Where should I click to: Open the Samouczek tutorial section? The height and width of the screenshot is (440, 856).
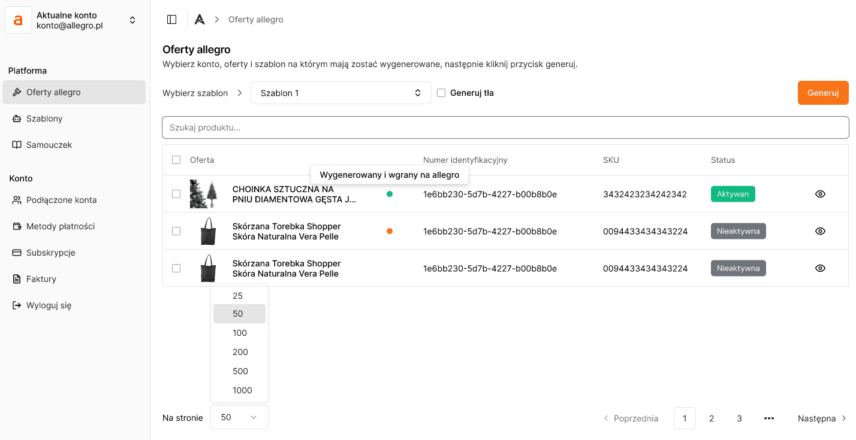pyautogui.click(x=49, y=145)
